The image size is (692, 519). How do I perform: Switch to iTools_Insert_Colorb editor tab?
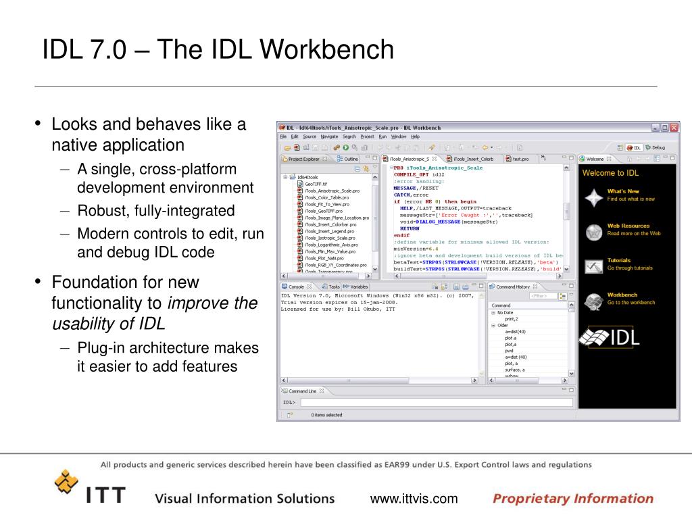470,159
